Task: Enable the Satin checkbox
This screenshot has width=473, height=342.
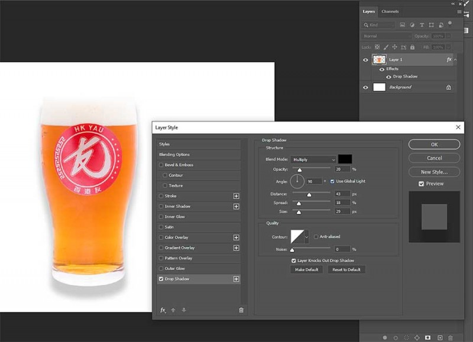Action: 161,227
